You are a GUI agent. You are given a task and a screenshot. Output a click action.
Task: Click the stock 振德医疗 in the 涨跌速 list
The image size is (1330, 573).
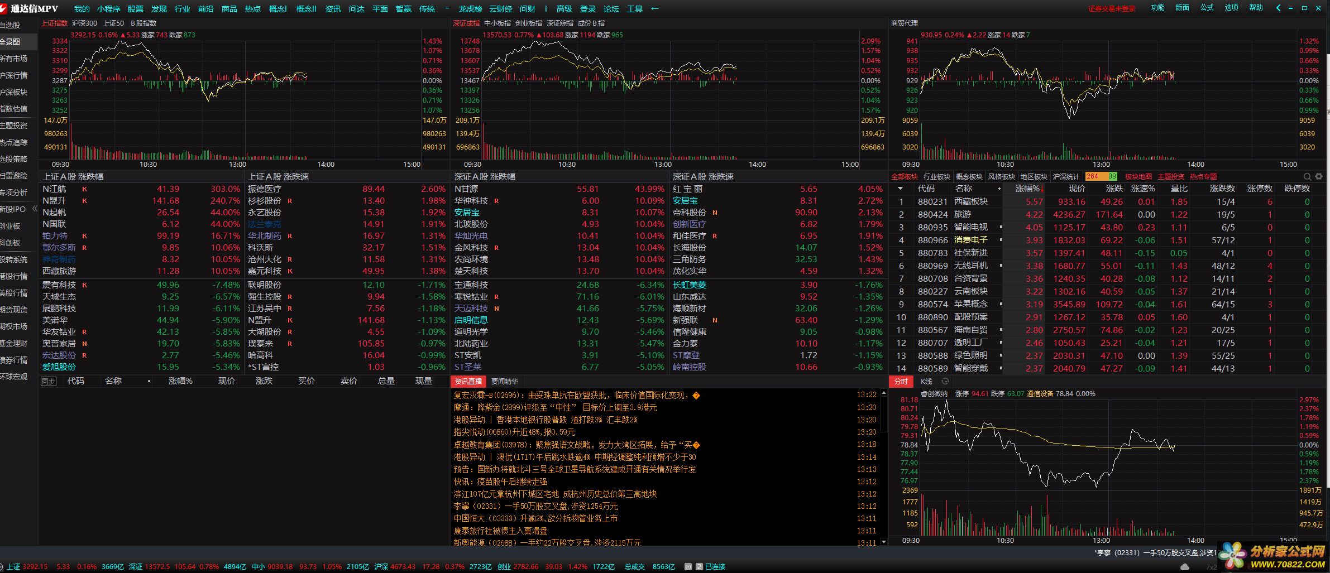265,189
